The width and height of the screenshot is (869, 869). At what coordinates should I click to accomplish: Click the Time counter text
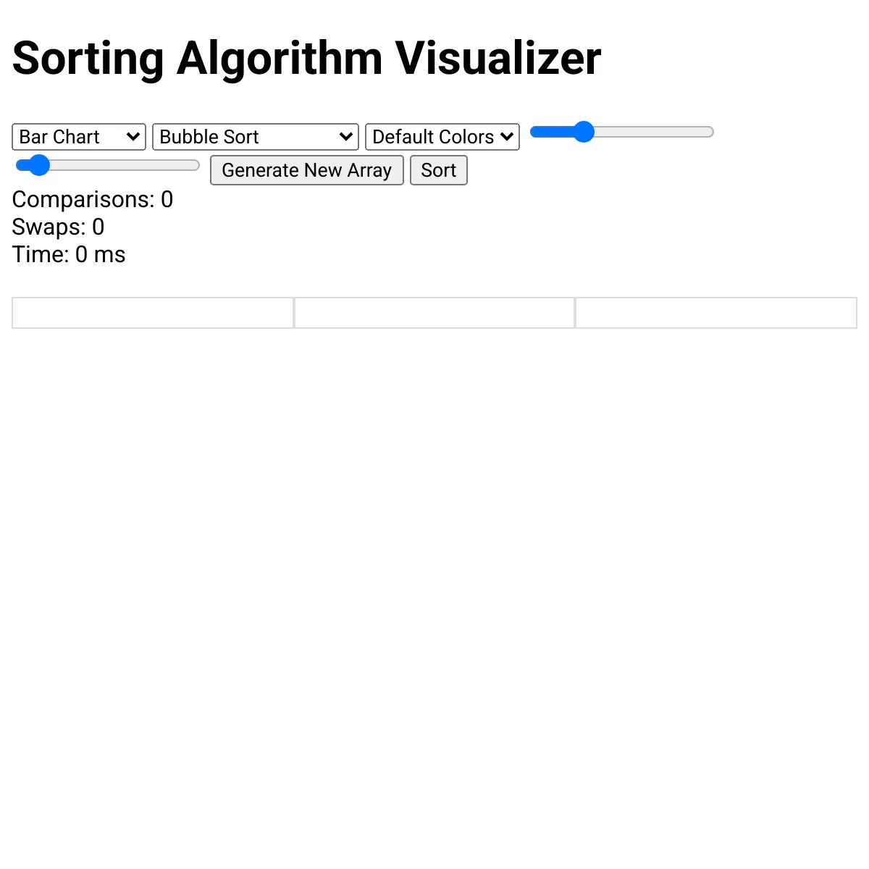[x=69, y=254]
